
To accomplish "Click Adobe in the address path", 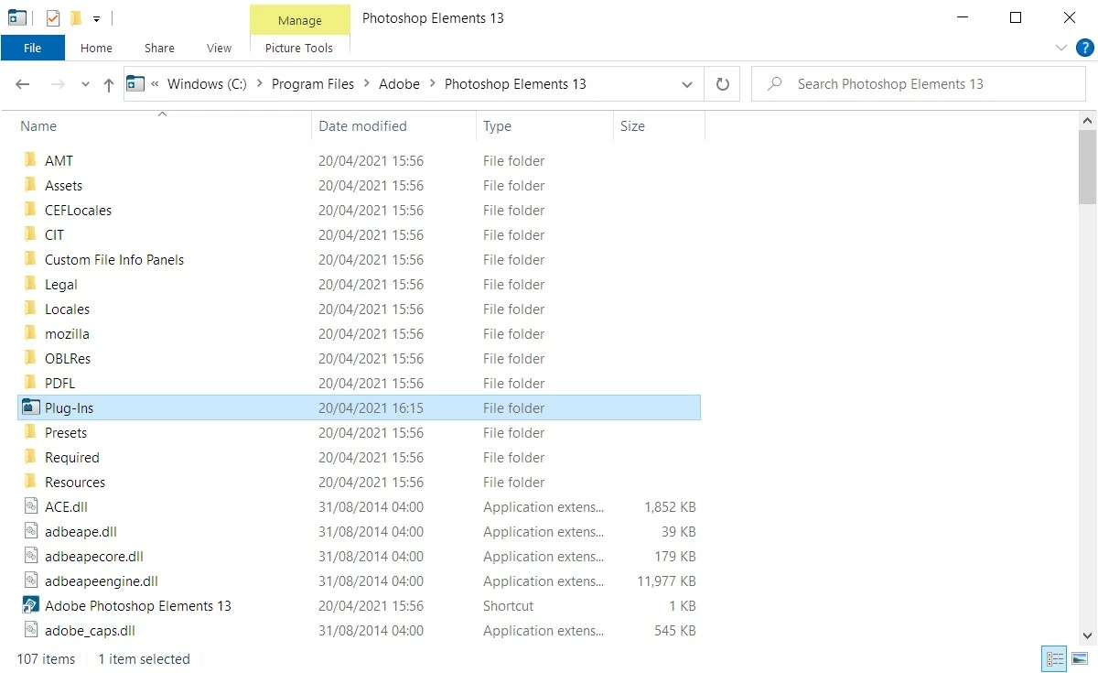I will 399,84.
